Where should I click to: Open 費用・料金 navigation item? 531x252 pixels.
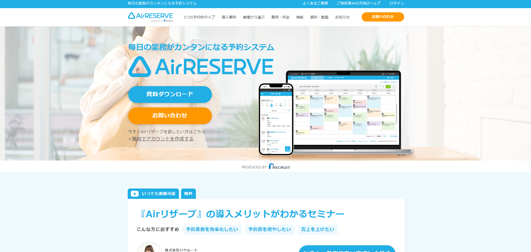coord(280,17)
